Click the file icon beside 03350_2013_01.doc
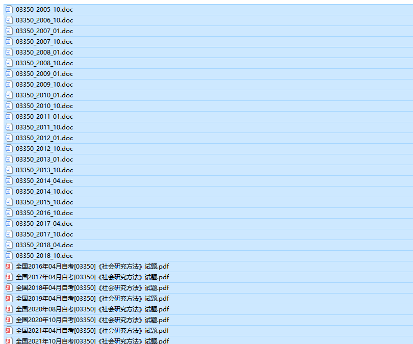 pos(9,159)
